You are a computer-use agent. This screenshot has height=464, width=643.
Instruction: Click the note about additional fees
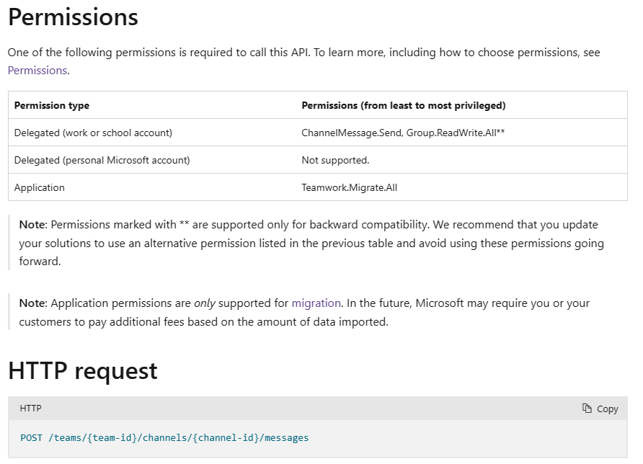(x=303, y=313)
